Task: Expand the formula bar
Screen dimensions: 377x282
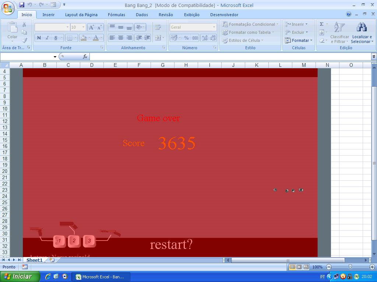Action: pos(374,57)
